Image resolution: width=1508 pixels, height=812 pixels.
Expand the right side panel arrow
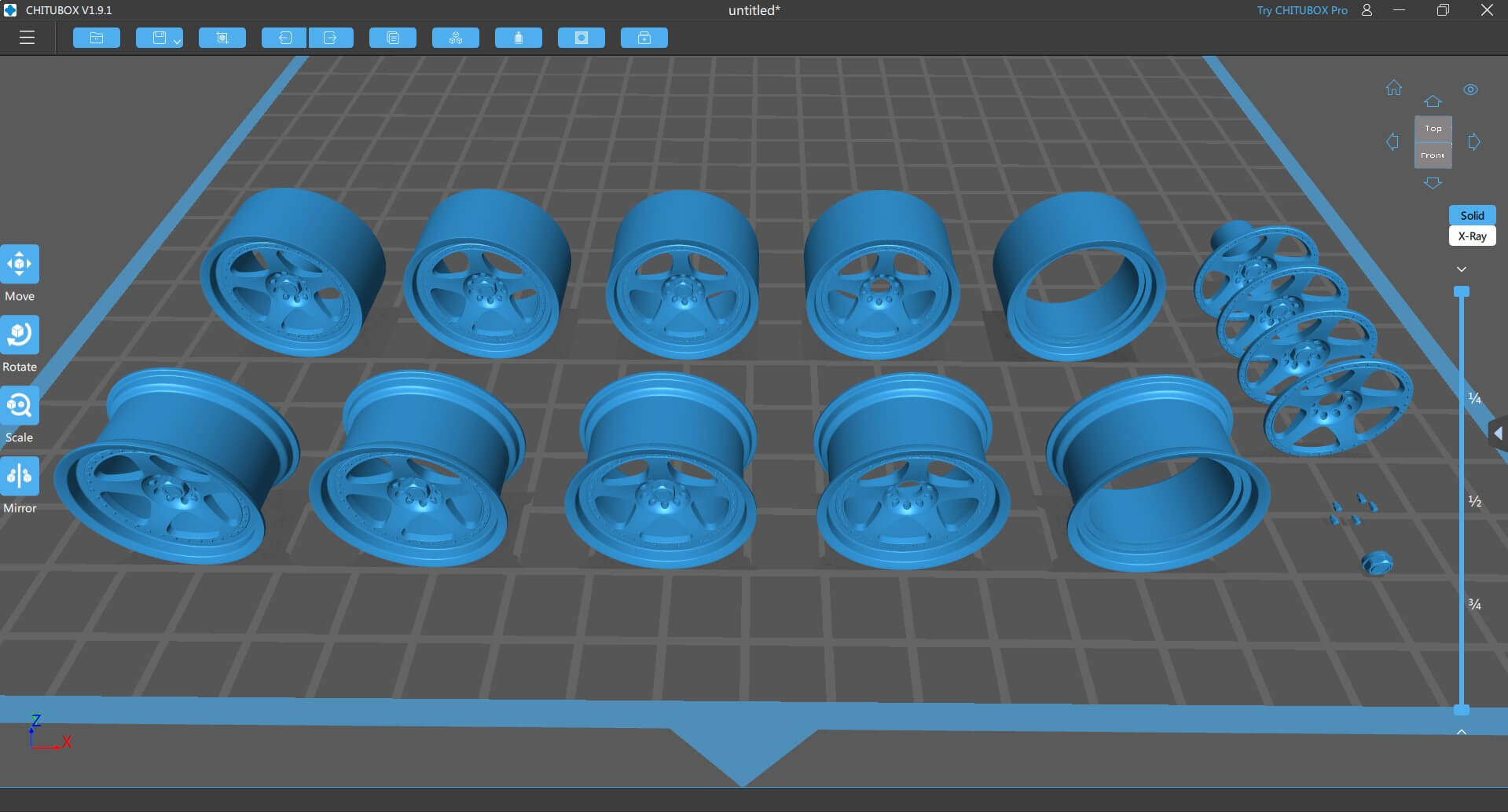1498,433
